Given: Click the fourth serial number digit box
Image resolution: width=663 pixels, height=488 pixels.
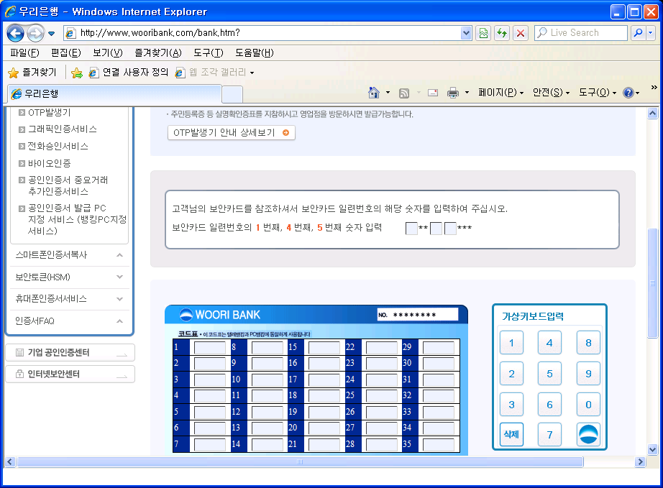Looking at the screenshot, I should pos(436,228).
